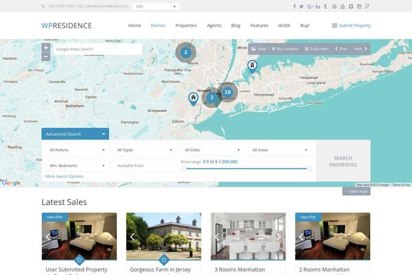Open the 2 Rooms Manhattan title
The image size is (412, 275).
[324, 269]
